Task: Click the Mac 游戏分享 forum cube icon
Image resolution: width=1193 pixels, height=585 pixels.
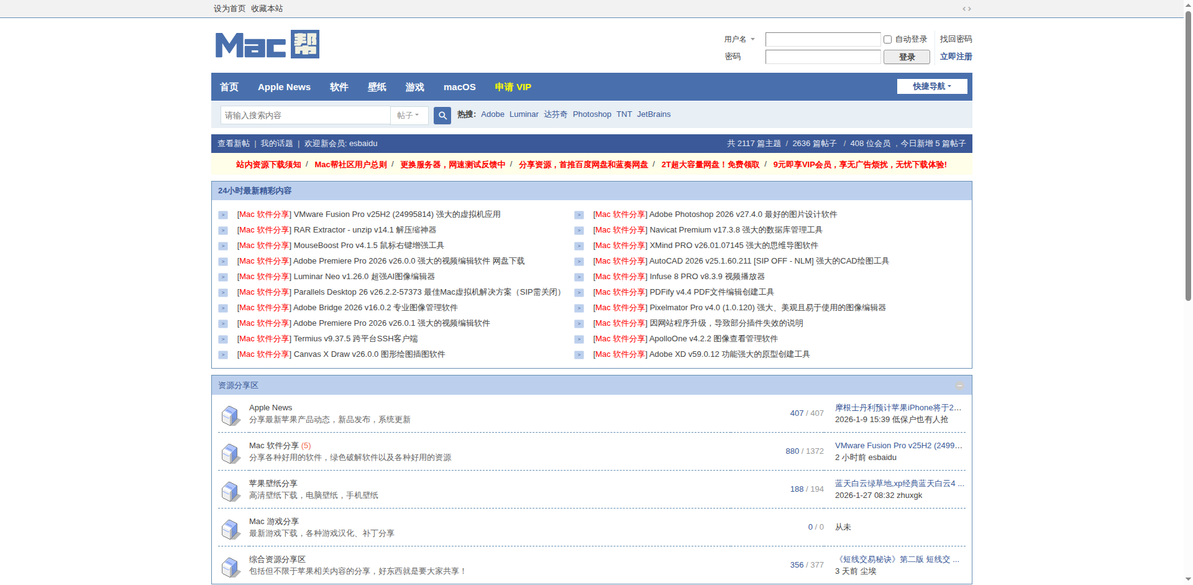Action: (x=231, y=528)
